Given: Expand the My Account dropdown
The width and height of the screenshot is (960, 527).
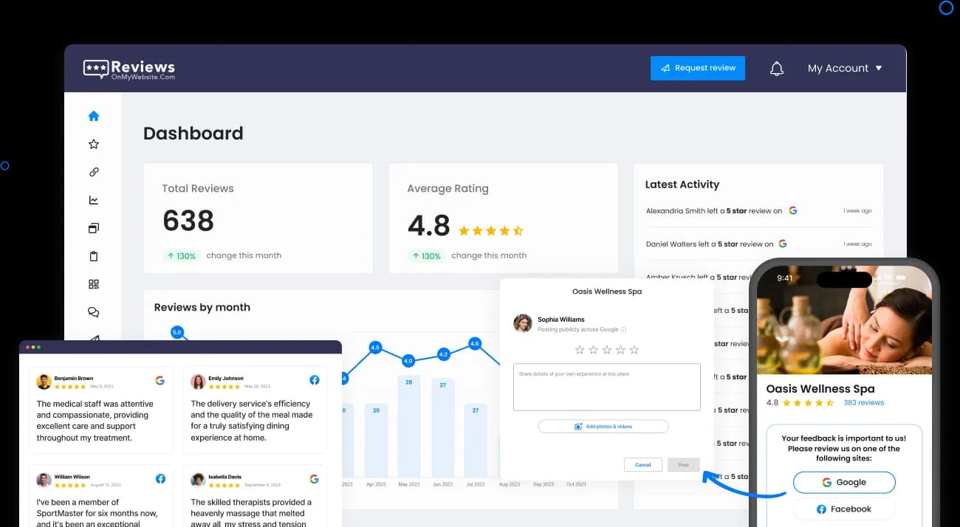Looking at the screenshot, I should click(845, 68).
